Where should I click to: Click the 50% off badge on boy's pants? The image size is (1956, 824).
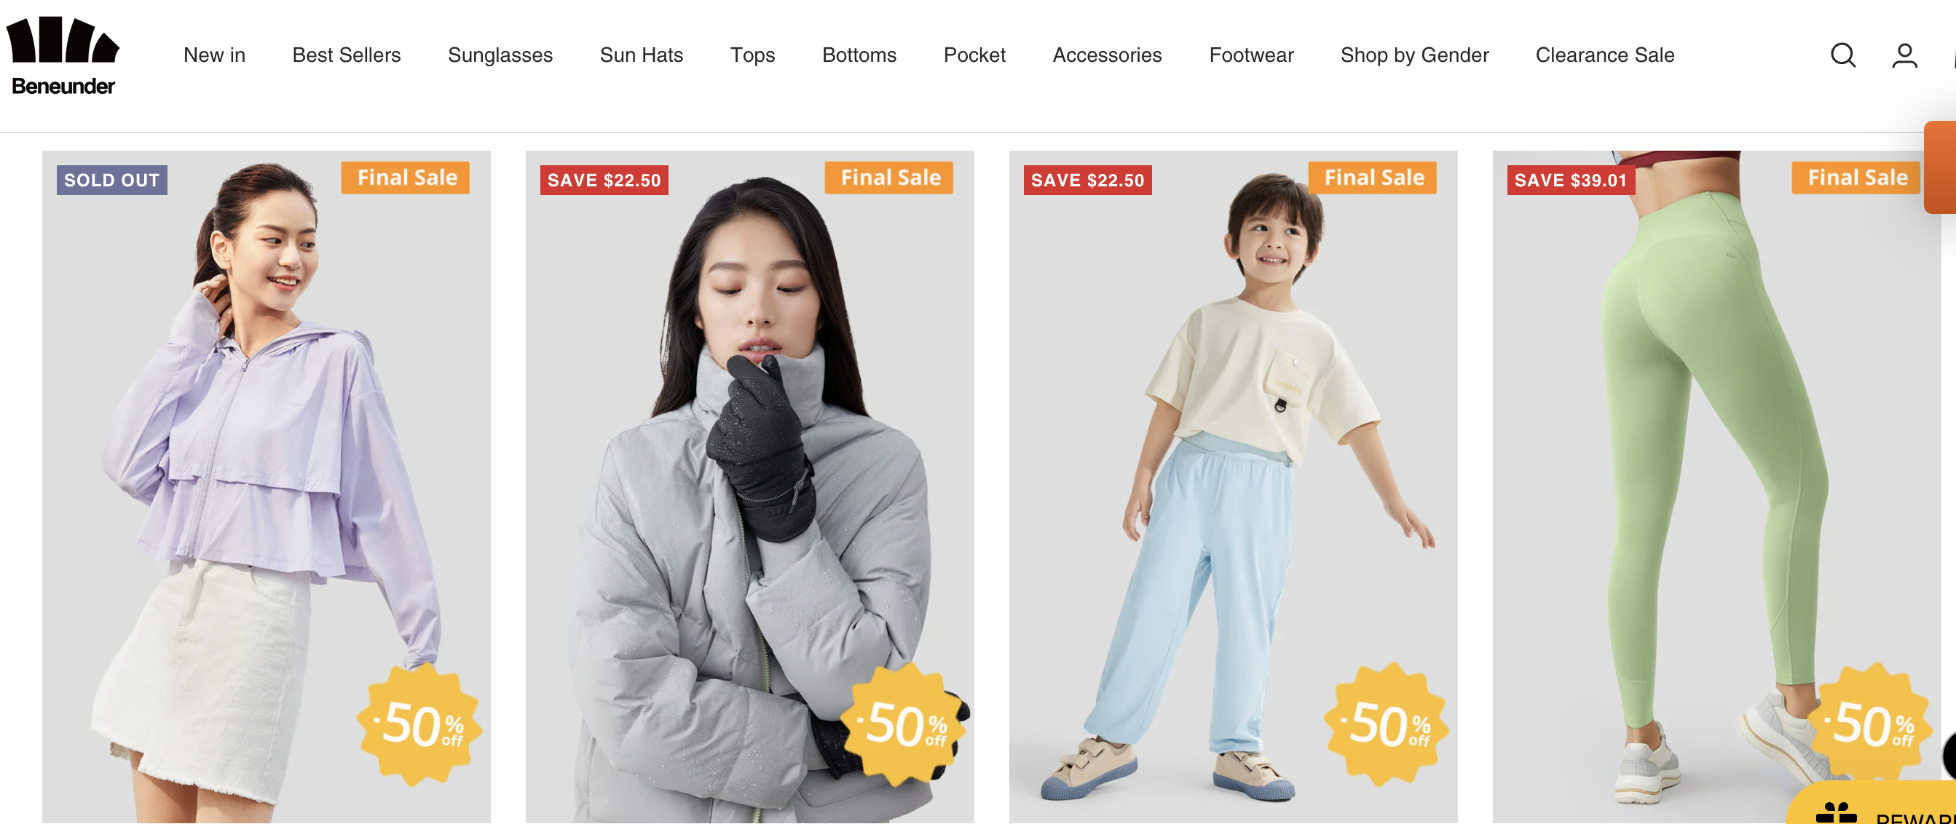pyautogui.click(x=1387, y=724)
